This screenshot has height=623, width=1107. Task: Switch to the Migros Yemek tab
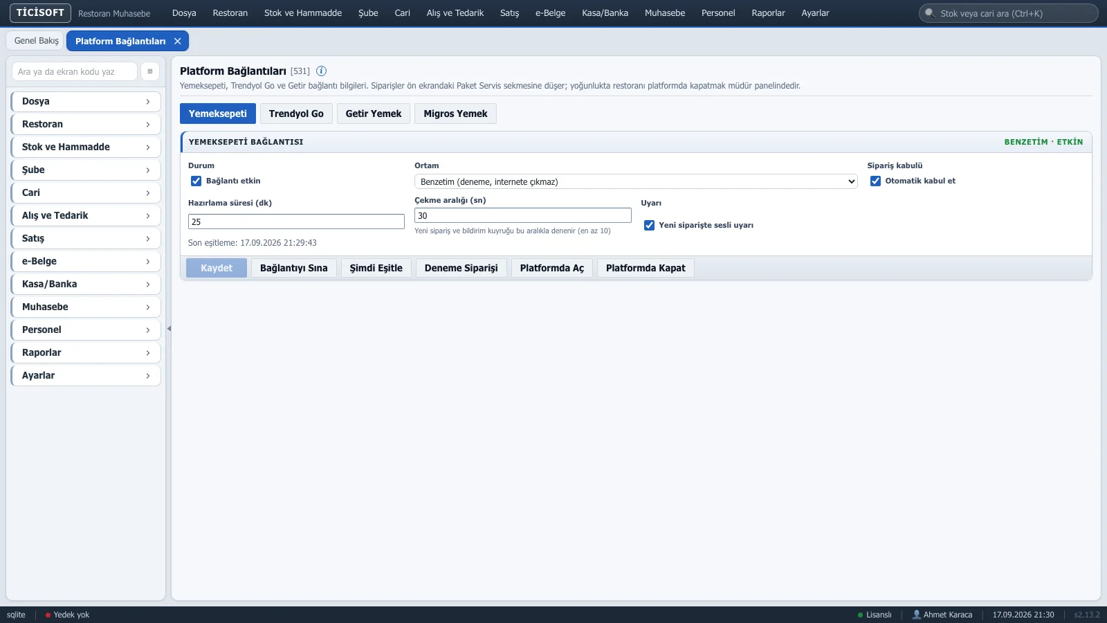point(455,114)
